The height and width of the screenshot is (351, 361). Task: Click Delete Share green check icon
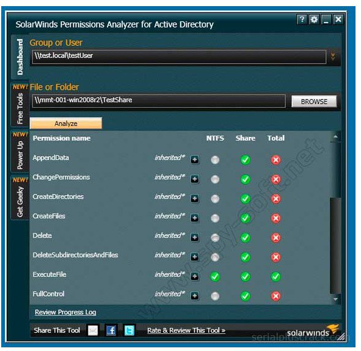pos(246,238)
